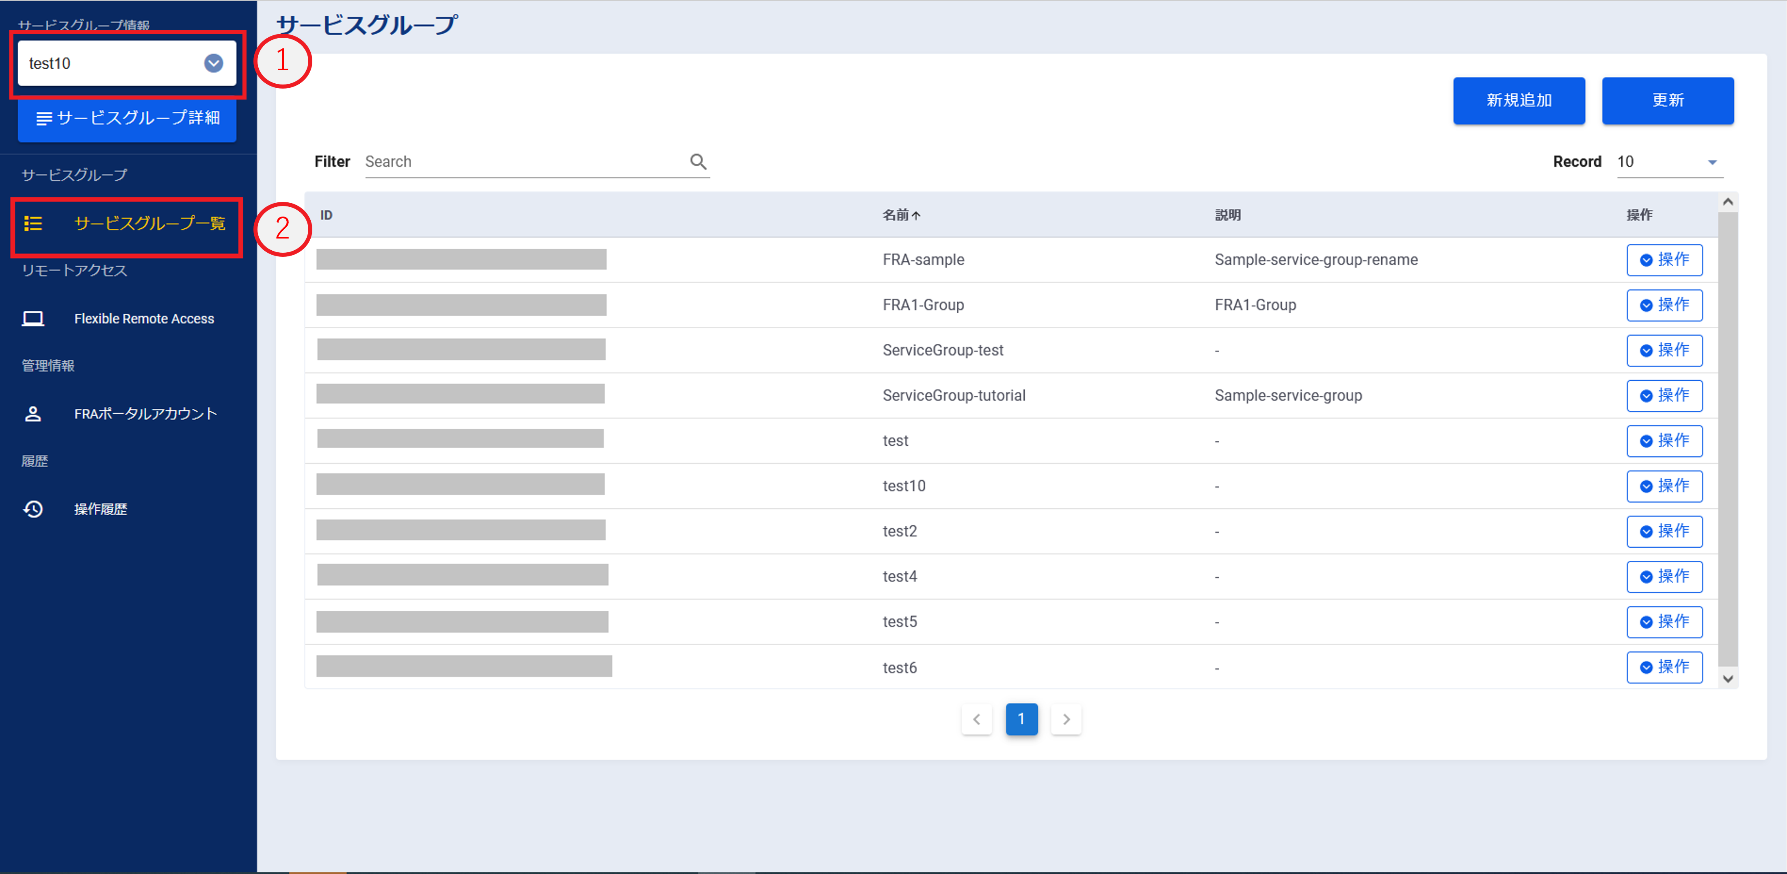Click the person icon for FRAポータルアカウント

32,414
